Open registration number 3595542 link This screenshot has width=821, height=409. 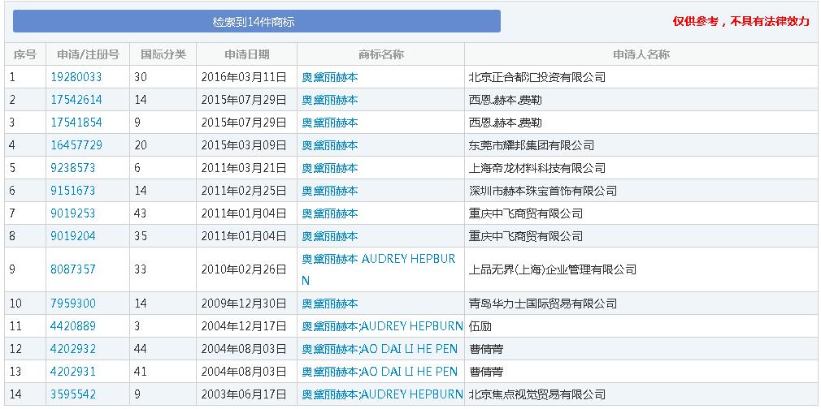click(73, 394)
